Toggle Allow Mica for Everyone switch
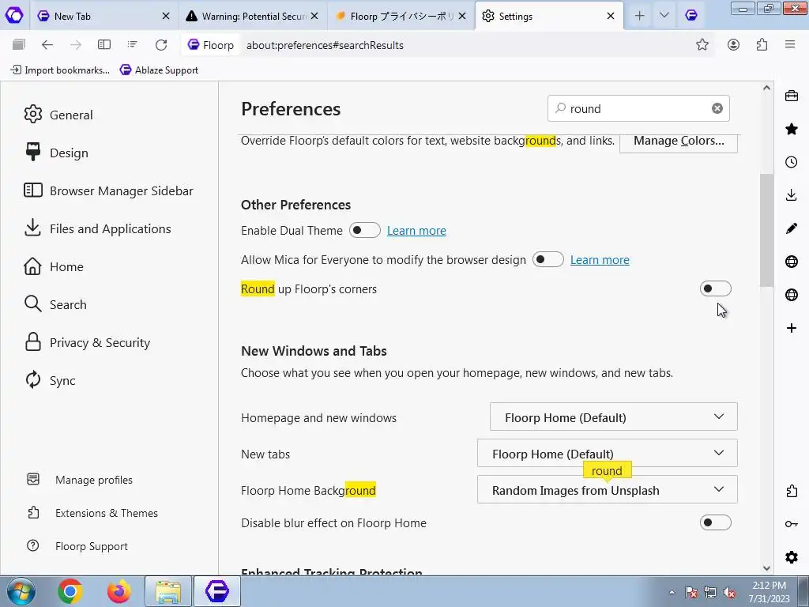The width and height of the screenshot is (809, 607). [548, 259]
